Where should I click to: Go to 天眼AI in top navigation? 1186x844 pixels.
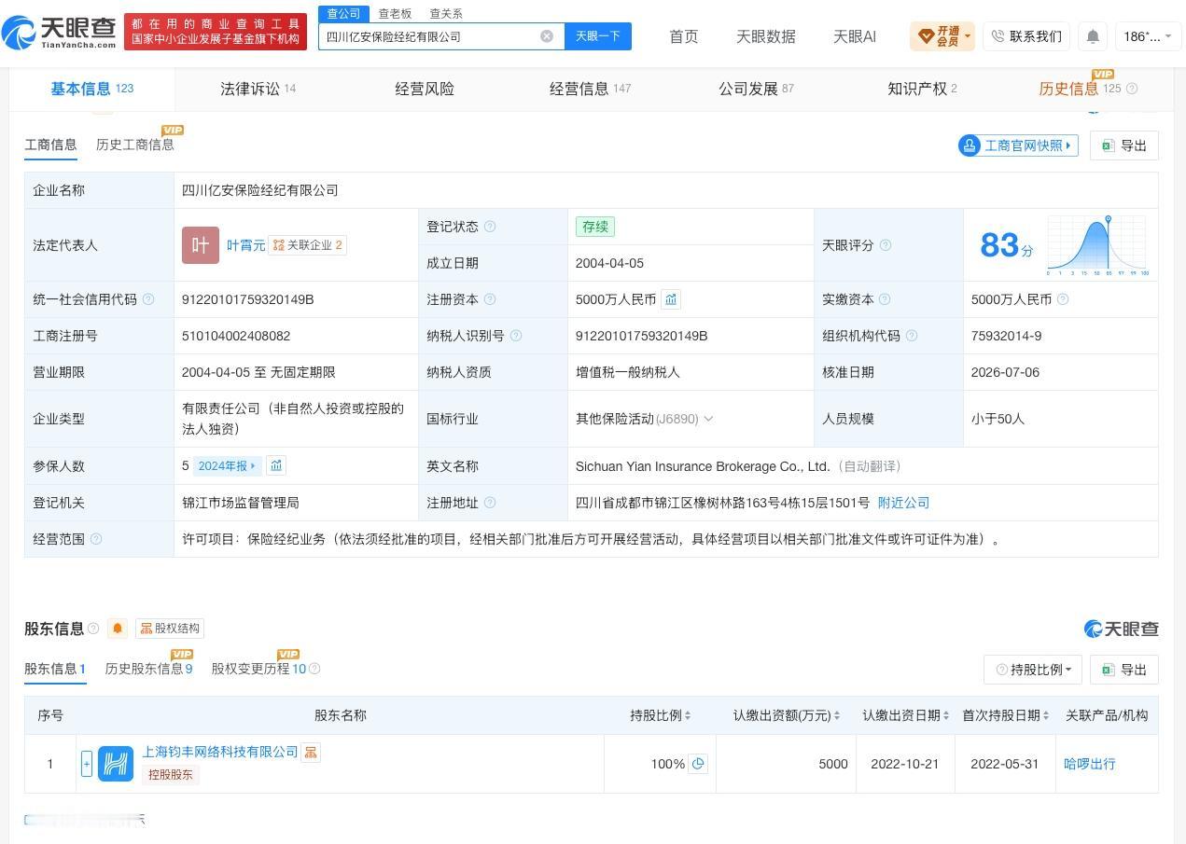tap(855, 36)
